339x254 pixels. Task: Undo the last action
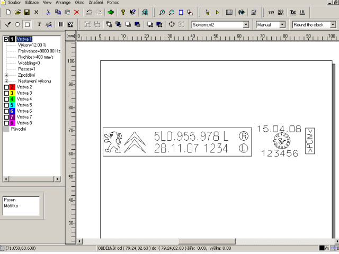pos(89,12)
